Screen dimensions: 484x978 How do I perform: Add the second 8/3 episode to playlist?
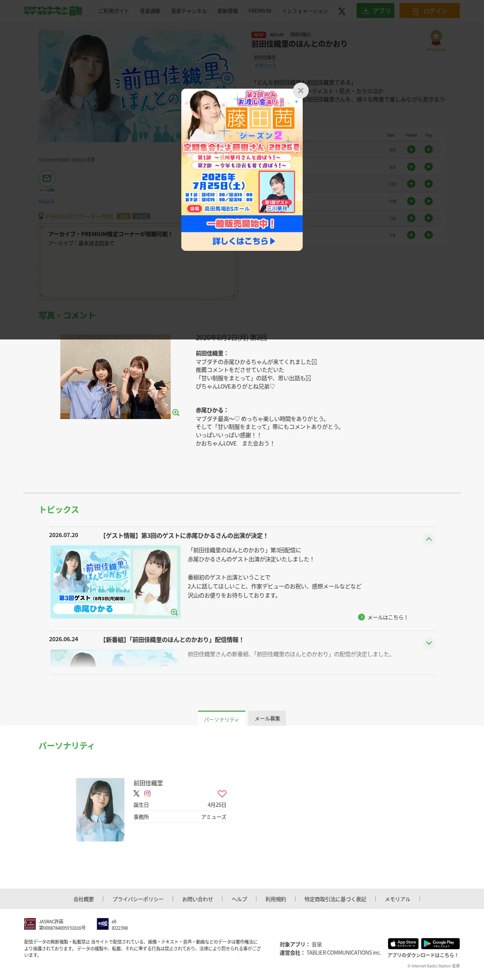[x=411, y=167]
